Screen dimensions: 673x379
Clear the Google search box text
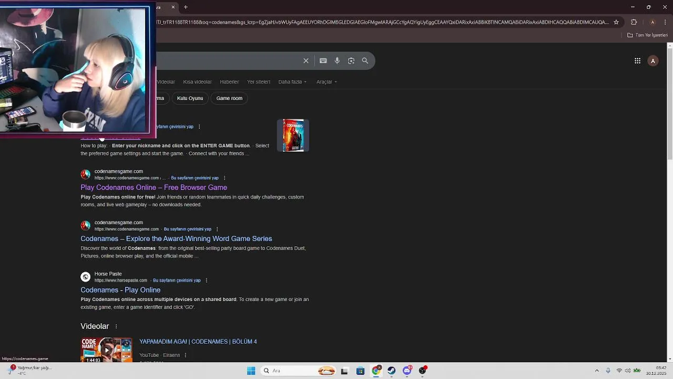(306, 61)
